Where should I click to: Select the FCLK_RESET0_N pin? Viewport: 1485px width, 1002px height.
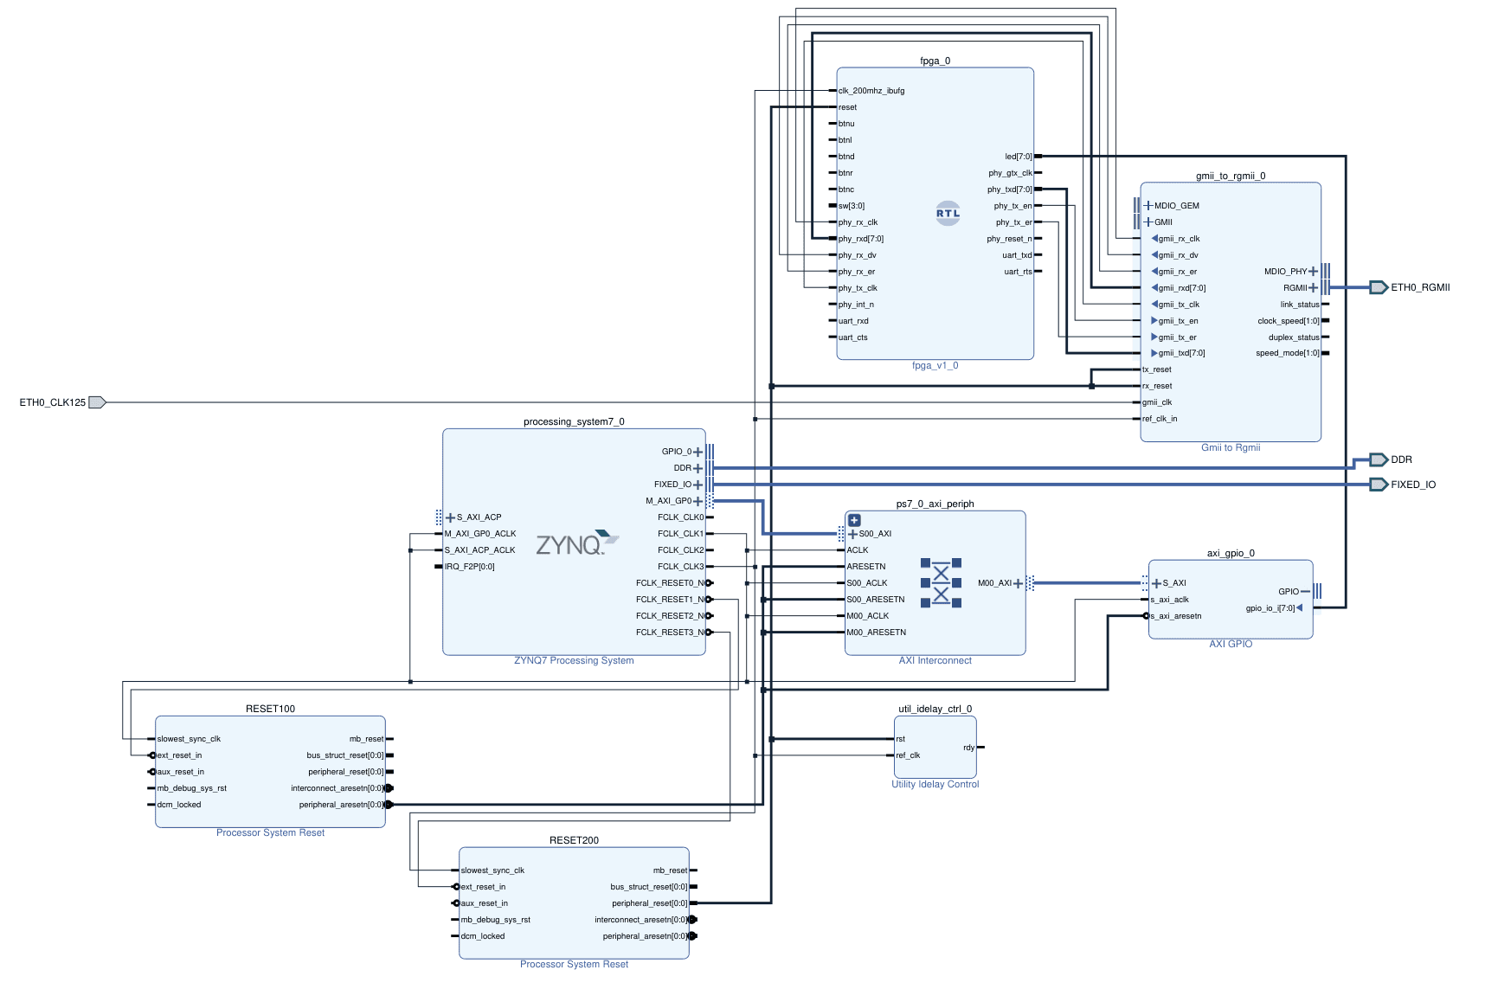point(670,583)
